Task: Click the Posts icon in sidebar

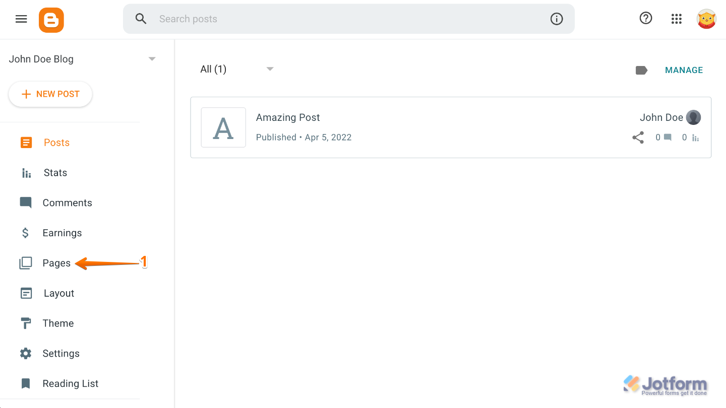Action: click(26, 143)
